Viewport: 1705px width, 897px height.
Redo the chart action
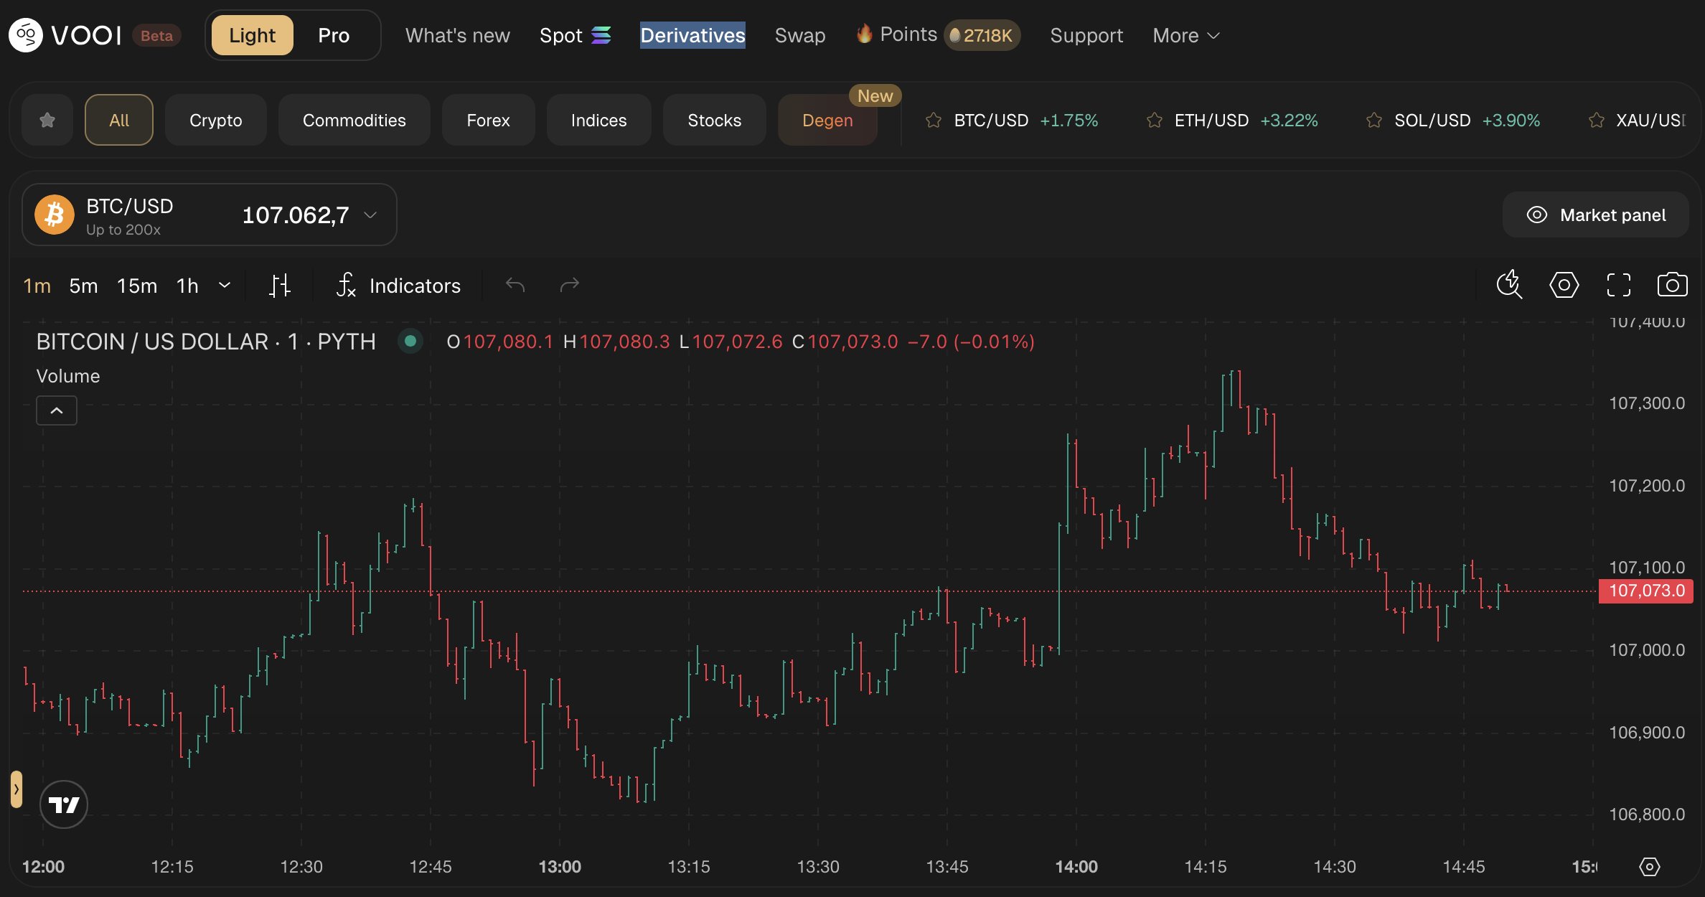(x=570, y=285)
